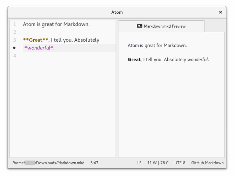Click the rendered italic 'wonderful' in preview
This screenshot has width=235, height=176.
point(197,60)
